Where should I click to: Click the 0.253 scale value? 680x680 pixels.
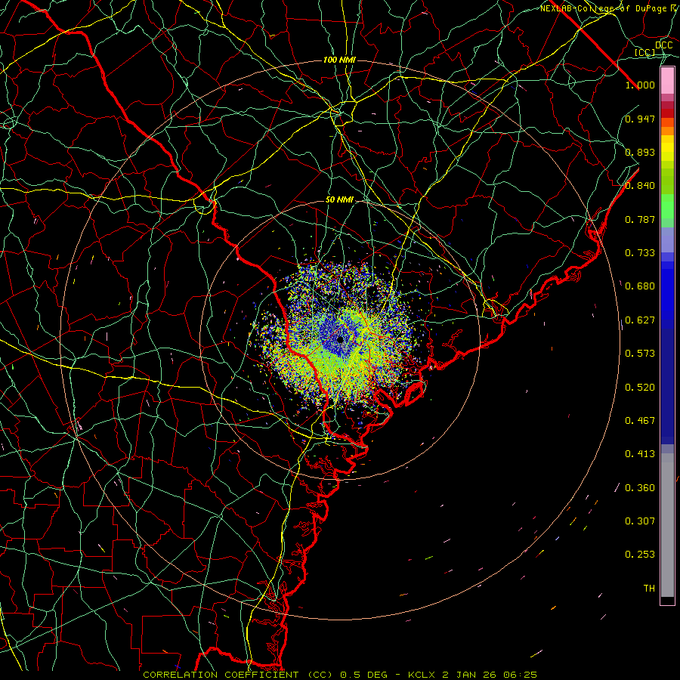coord(640,555)
